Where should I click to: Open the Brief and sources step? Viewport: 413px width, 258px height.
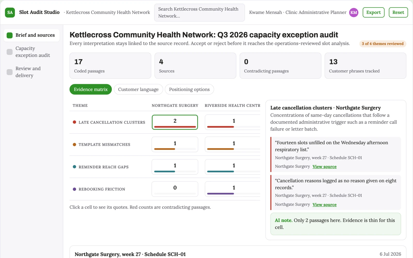(x=32, y=35)
